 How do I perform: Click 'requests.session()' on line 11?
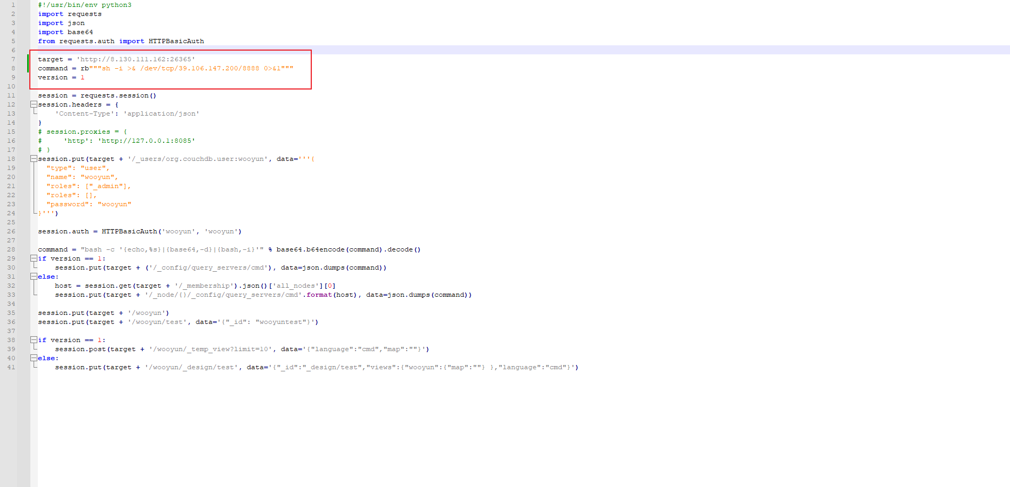click(x=118, y=95)
